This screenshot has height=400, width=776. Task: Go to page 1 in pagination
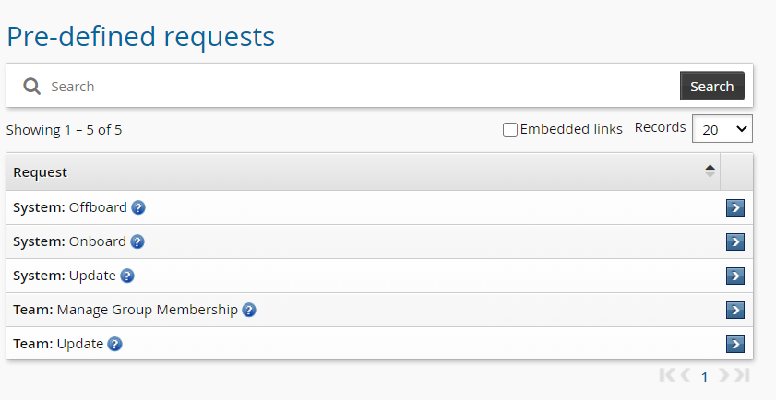705,376
